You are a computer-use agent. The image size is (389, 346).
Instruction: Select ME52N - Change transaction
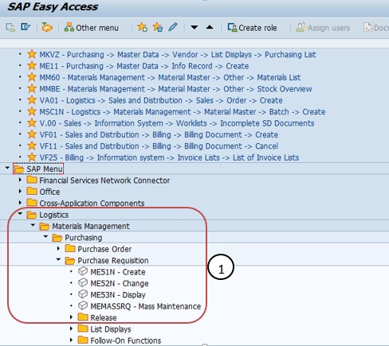click(120, 283)
